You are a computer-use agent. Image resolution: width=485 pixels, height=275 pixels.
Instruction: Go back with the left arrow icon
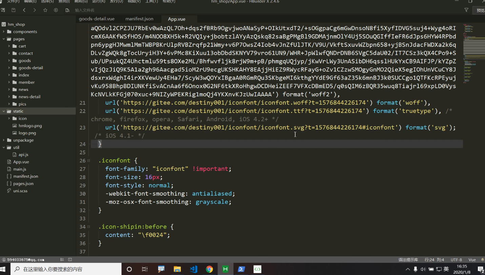pos(24,10)
